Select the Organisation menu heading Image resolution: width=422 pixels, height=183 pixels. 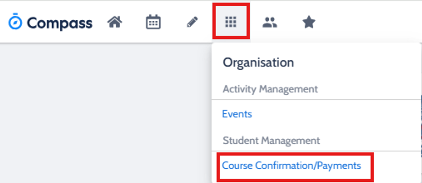click(258, 63)
